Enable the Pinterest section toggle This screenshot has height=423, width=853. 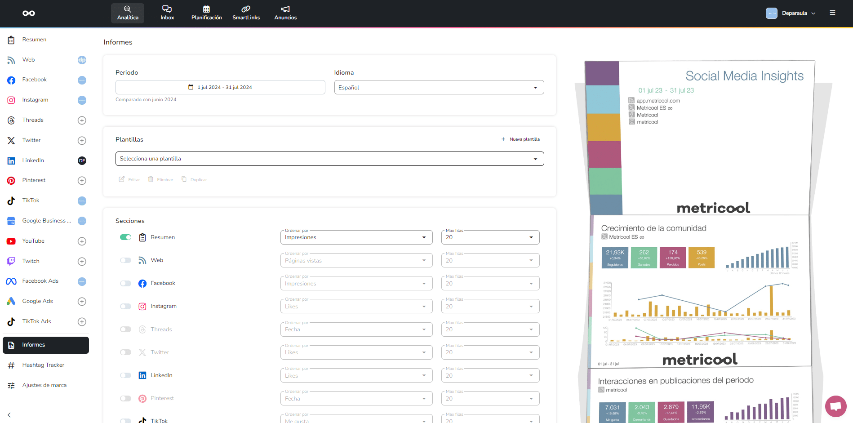click(125, 398)
